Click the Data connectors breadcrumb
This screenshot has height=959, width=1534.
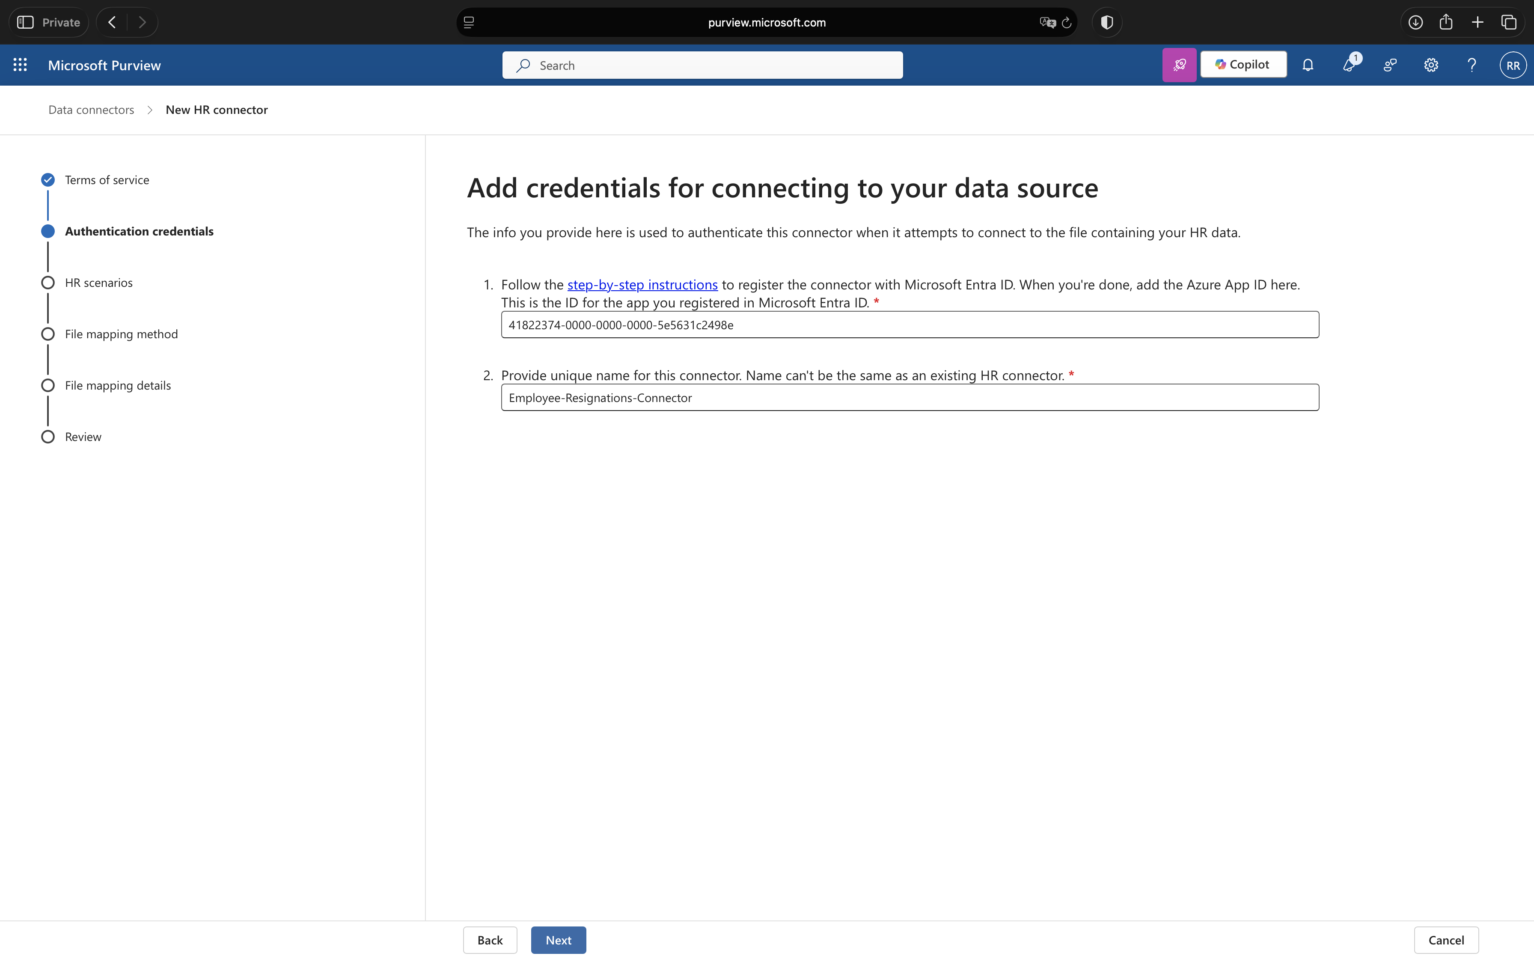[91, 110]
